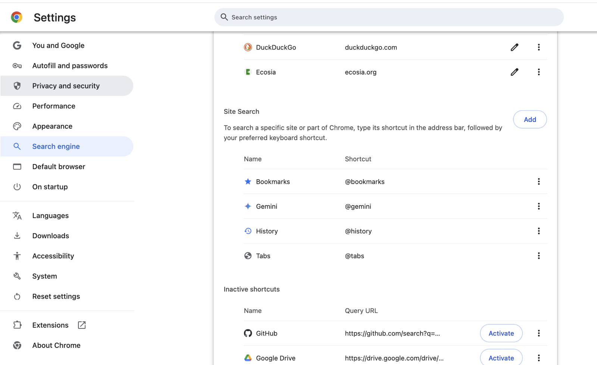Open Privacy and security section
The image size is (597, 365).
[67, 86]
